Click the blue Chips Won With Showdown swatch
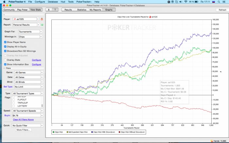Image resolution: width=229 pixels, height=143 pixels. 92,132
